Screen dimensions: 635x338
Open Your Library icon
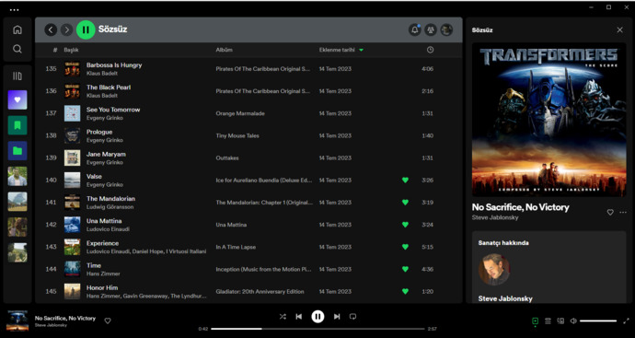pyautogui.click(x=17, y=76)
